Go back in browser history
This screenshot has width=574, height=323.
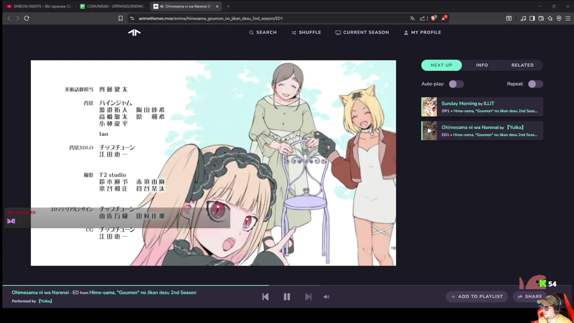9,18
